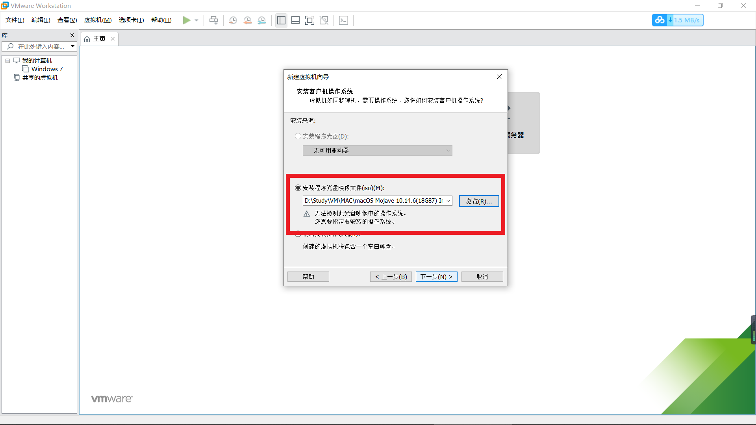Click the library search input field
This screenshot has width=756, height=425.
click(x=39, y=46)
